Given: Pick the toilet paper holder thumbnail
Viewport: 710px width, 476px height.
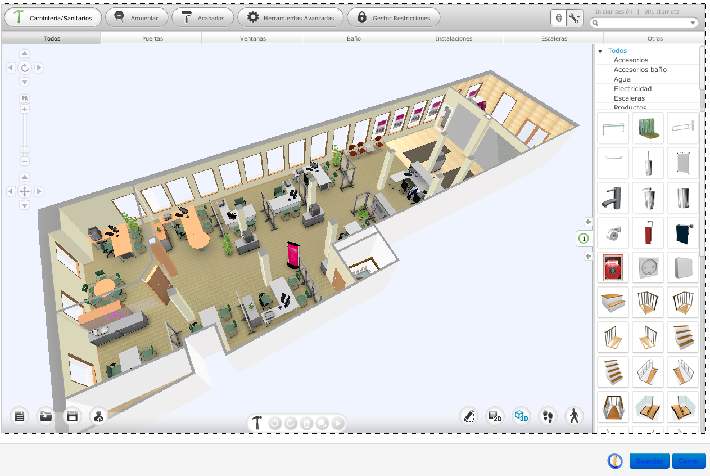Looking at the screenshot, I should pos(613,232).
